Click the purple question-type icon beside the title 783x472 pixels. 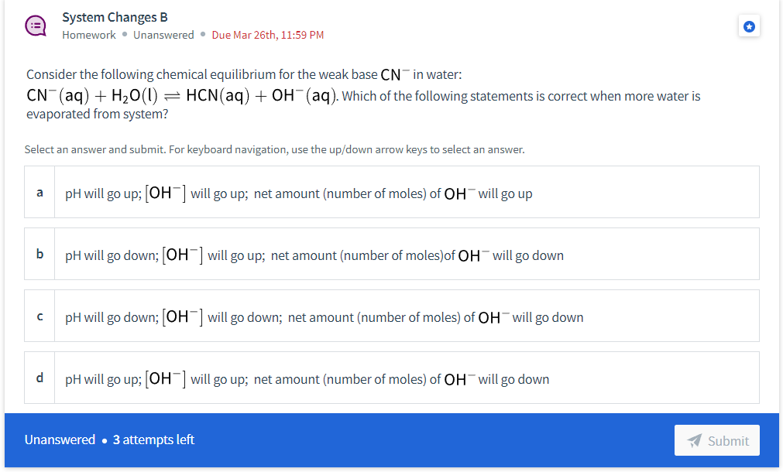[36, 24]
